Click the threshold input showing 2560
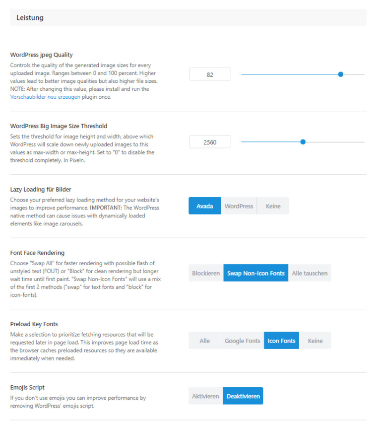Screen dimensions: 381x424 pos(209,141)
